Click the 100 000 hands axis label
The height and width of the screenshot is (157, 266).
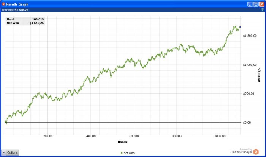(x=220, y=136)
